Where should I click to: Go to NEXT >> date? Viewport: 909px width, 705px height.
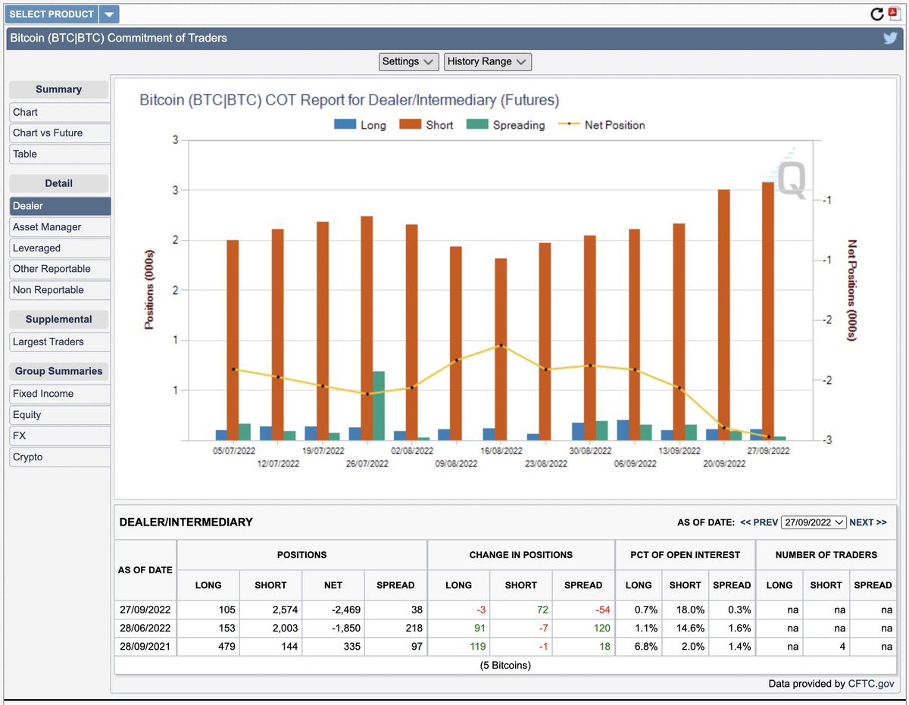point(868,523)
